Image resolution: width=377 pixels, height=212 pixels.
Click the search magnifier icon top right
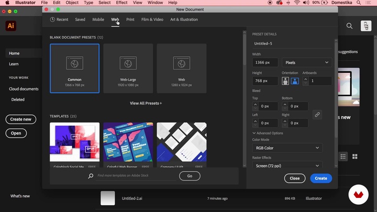point(349,26)
